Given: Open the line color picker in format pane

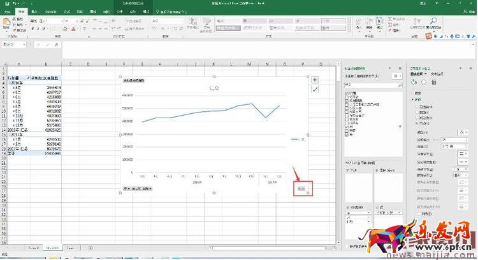Looking at the screenshot, I should [x=462, y=132].
